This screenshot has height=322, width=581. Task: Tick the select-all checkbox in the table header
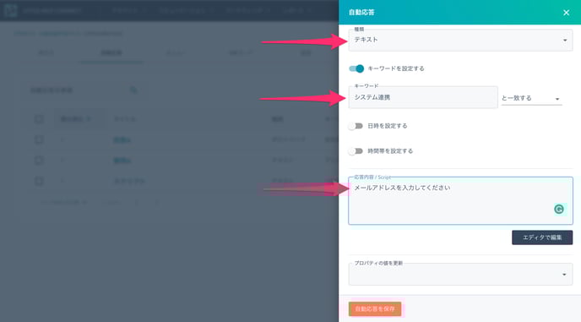click(39, 119)
